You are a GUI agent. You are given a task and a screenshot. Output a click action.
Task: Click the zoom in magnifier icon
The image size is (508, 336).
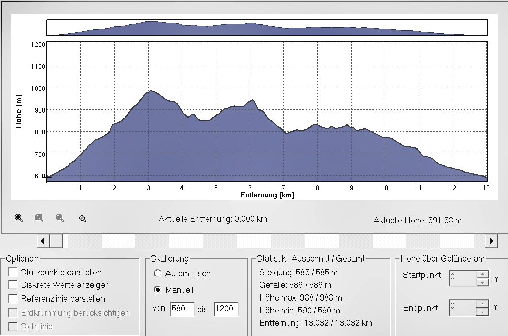(x=19, y=218)
